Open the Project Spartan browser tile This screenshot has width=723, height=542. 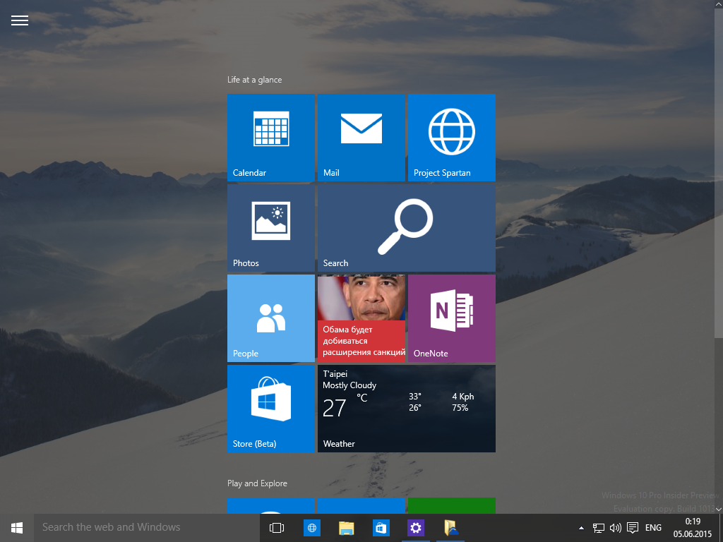452,138
